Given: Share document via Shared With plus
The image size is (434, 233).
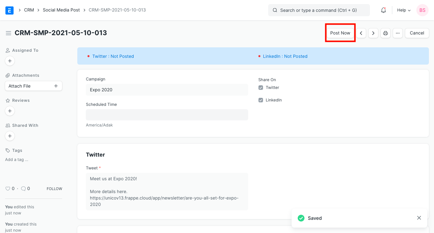Looking at the screenshot, I should point(10,136).
